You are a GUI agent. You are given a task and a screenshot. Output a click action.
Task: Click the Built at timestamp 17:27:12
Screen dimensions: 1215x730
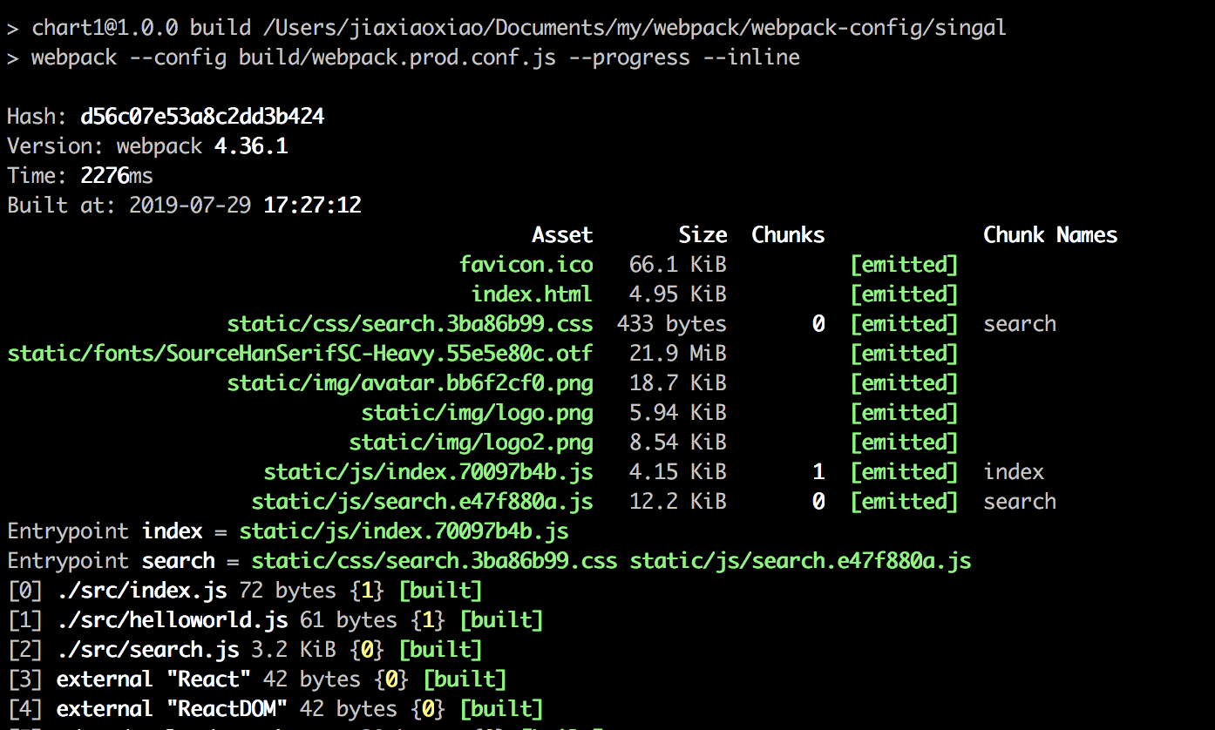(312, 206)
